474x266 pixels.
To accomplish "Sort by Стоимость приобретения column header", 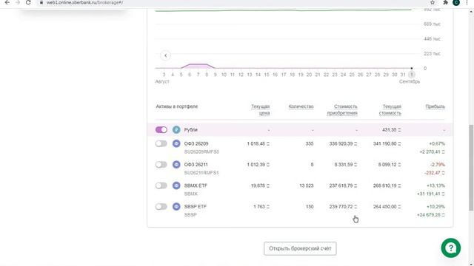I will coord(342,110).
